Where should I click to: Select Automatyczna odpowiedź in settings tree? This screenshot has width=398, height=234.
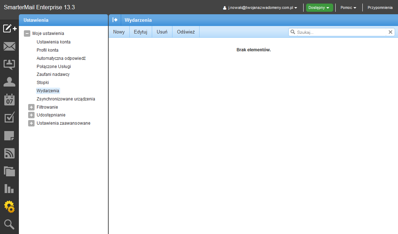tap(61, 58)
